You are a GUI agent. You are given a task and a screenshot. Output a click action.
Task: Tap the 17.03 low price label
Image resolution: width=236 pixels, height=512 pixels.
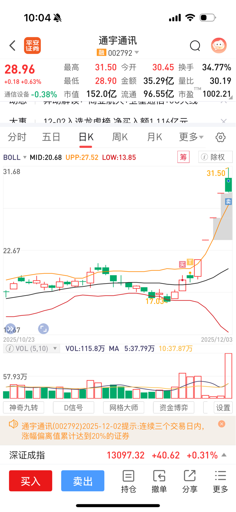pos(154,301)
